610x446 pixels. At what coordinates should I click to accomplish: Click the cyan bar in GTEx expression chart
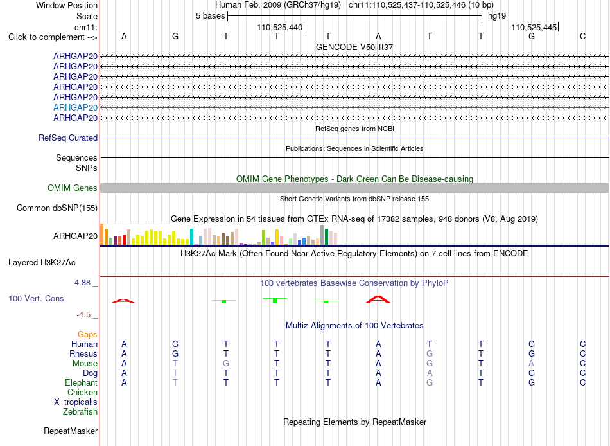[191, 237]
